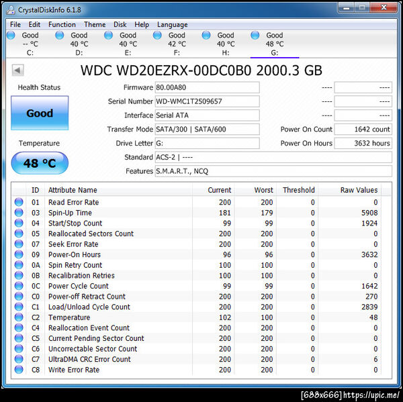
Task: Click the Standard field ACS-2
Action: click(x=273, y=157)
